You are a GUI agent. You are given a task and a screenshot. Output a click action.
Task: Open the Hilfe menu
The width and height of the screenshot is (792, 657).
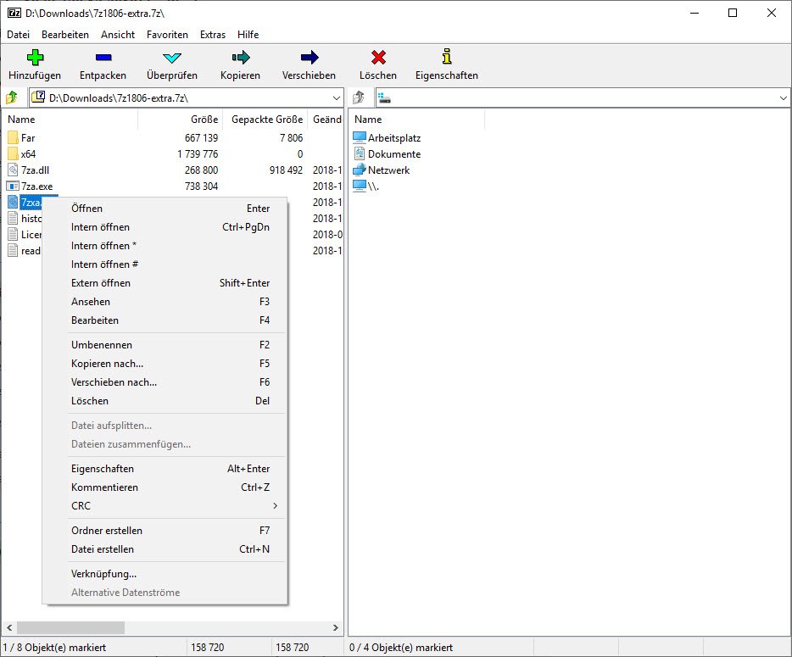coord(248,35)
